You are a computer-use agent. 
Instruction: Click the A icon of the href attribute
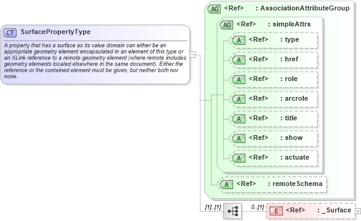[239, 60]
